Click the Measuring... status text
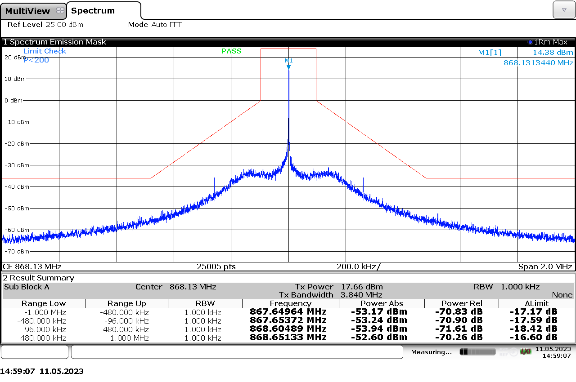Screen dimensions: 576x382 pyautogui.click(x=432, y=352)
